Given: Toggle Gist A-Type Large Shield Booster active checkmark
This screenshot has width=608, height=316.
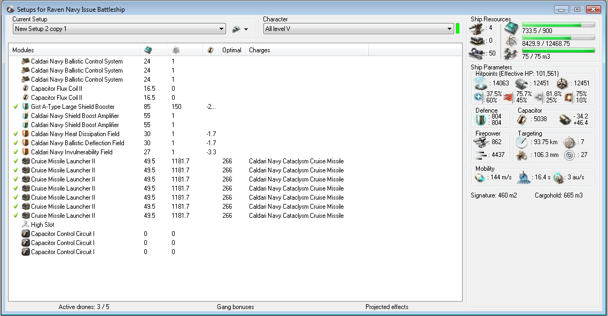Looking at the screenshot, I should click(16, 107).
